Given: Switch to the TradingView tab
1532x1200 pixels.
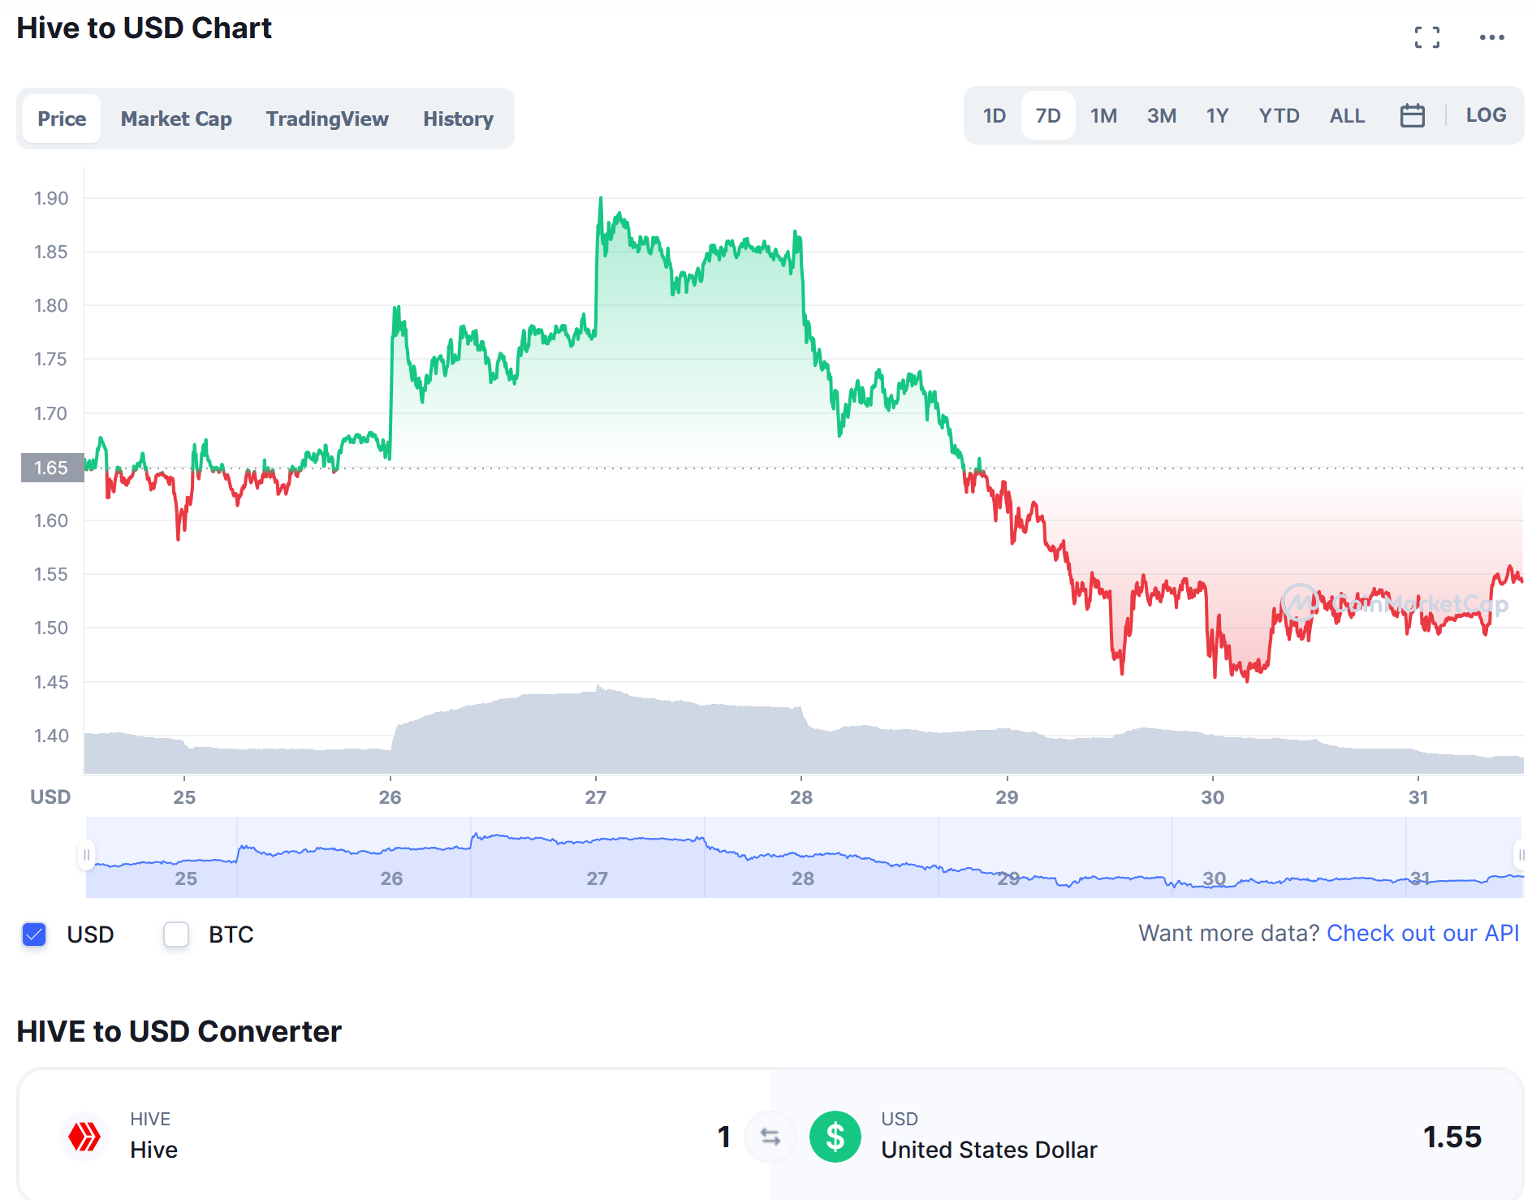Looking at the screenshot, I should pyautogui.click(x=327, y=119).
